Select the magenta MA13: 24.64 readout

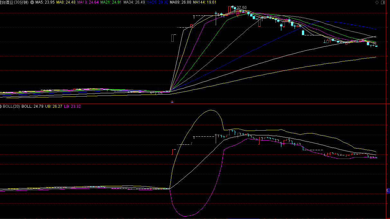point(88,2)
